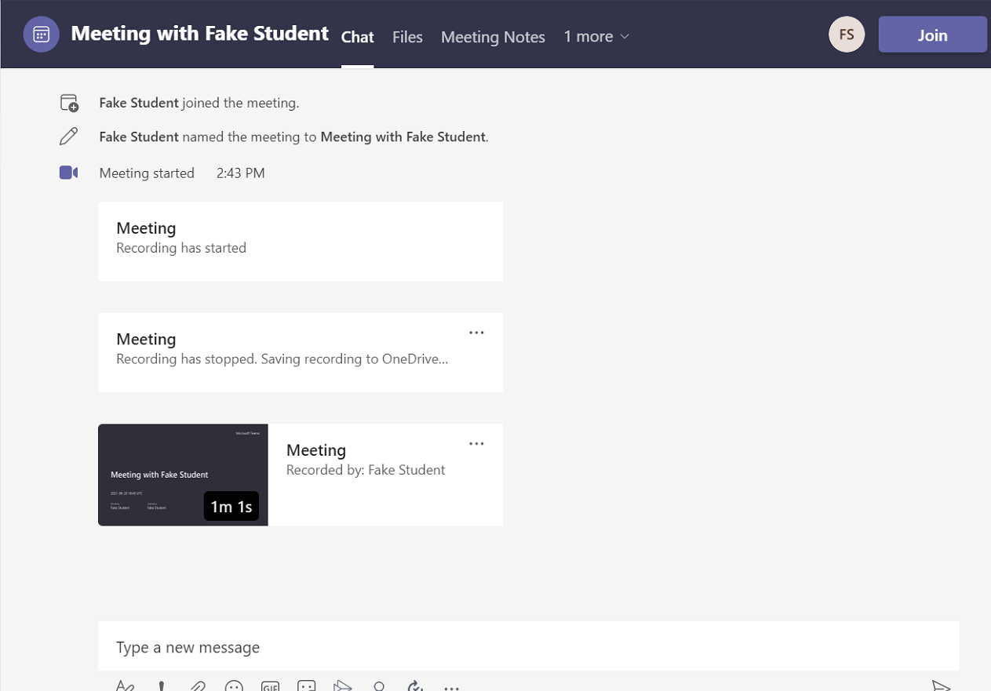
Task: Click the FS participant avatar
Action: pos(847,35)
